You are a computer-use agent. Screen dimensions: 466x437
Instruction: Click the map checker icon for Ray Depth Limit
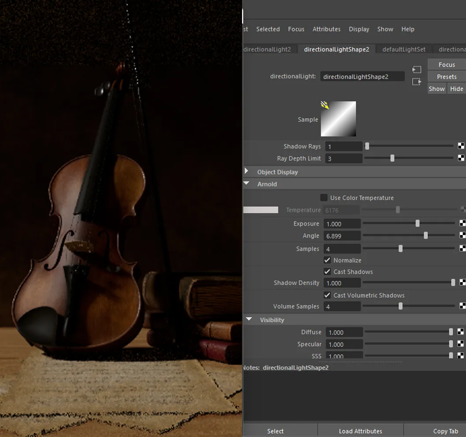(461, 158)
